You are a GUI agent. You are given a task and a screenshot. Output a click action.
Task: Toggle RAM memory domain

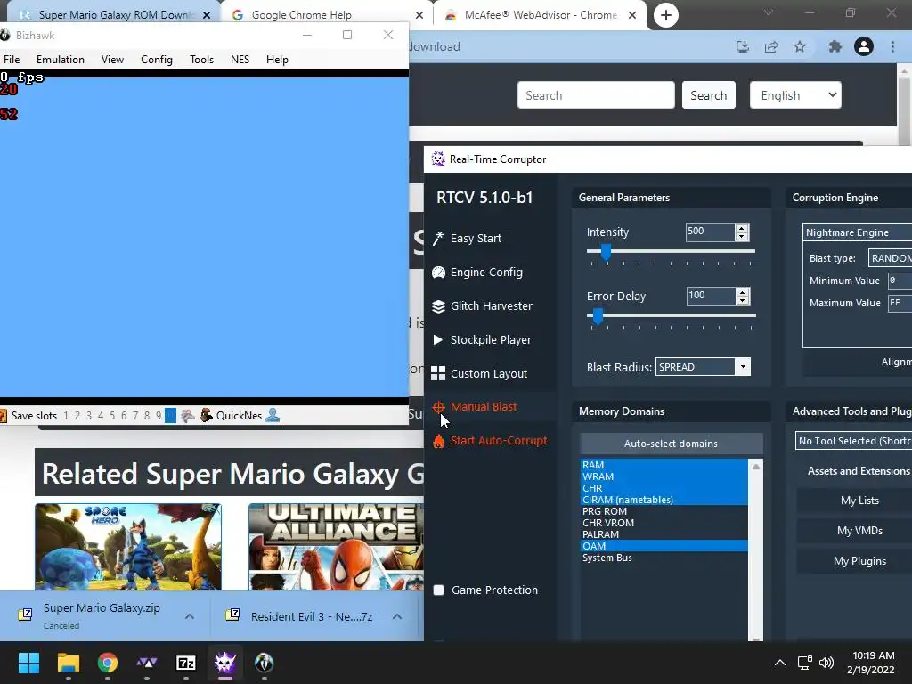(664, 465)
